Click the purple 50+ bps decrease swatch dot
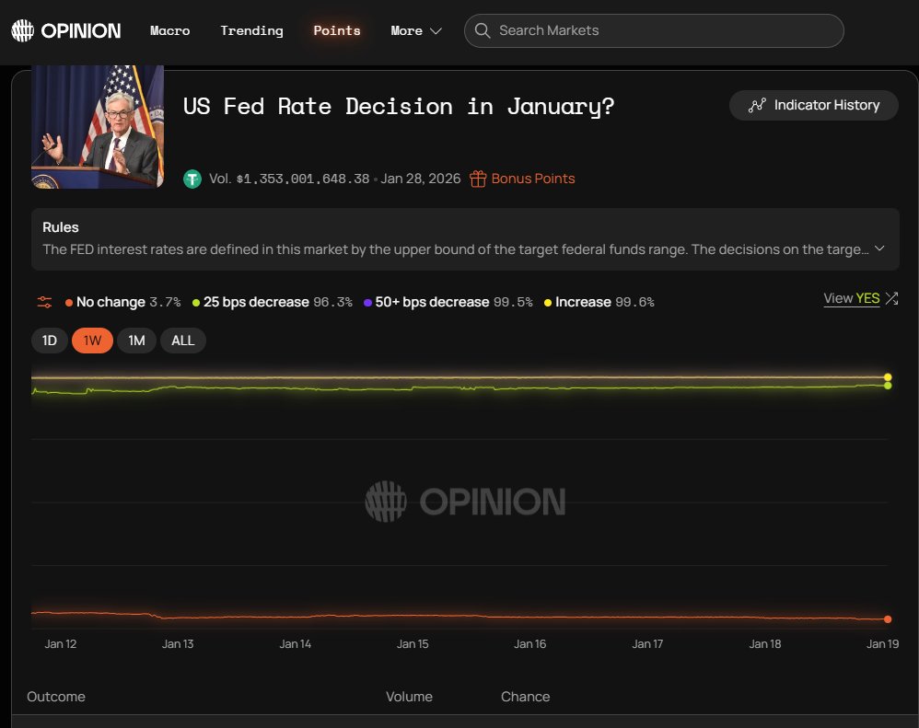The height and width of the screenshot is (728, 919). pos(367,303)
